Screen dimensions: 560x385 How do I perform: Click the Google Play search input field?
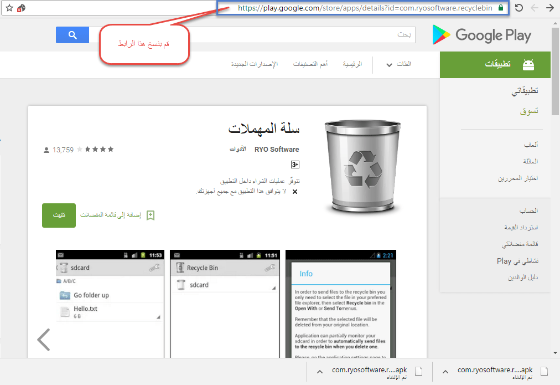252,35
